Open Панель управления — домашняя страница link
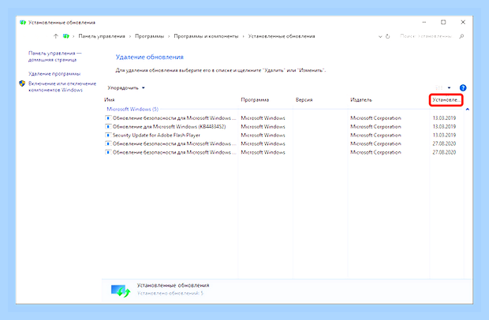Screen dimensions: 489x320 point(55,57)
